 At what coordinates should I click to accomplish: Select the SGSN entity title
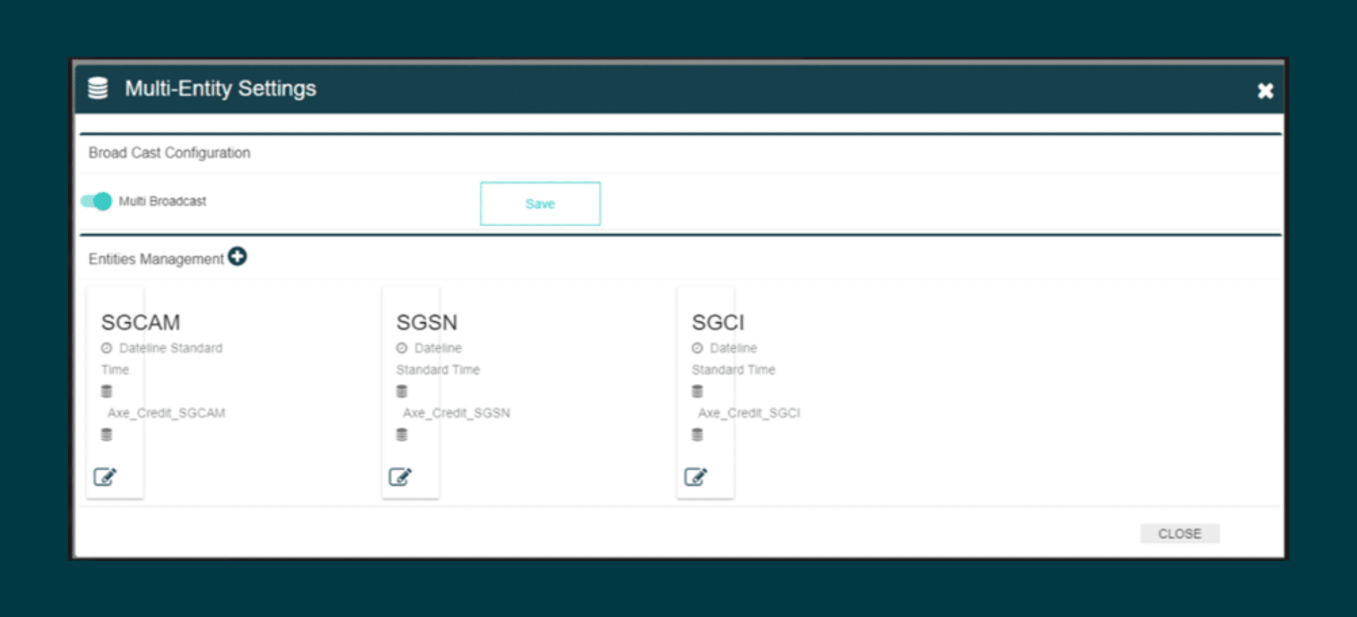click(427, 322)
